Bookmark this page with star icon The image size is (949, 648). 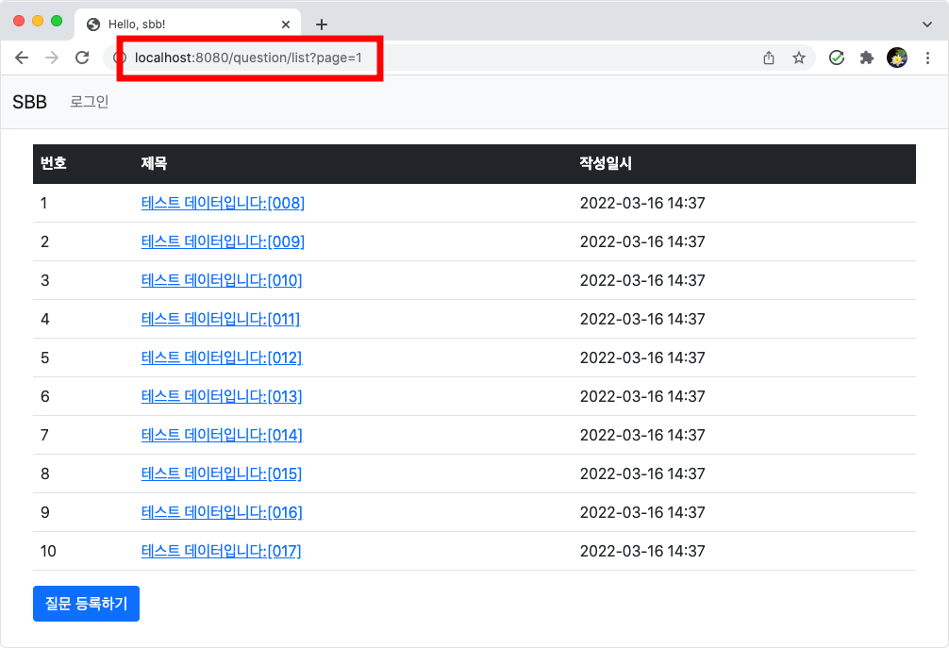click(x=799, y=58)
